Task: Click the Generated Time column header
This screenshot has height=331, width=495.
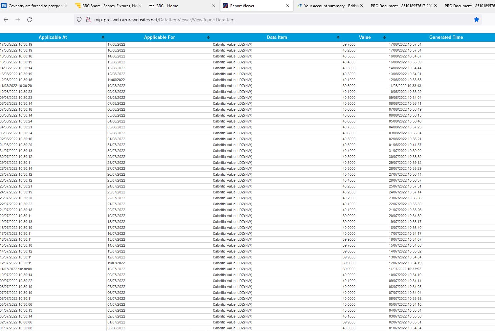Action: tap(446, 37)
